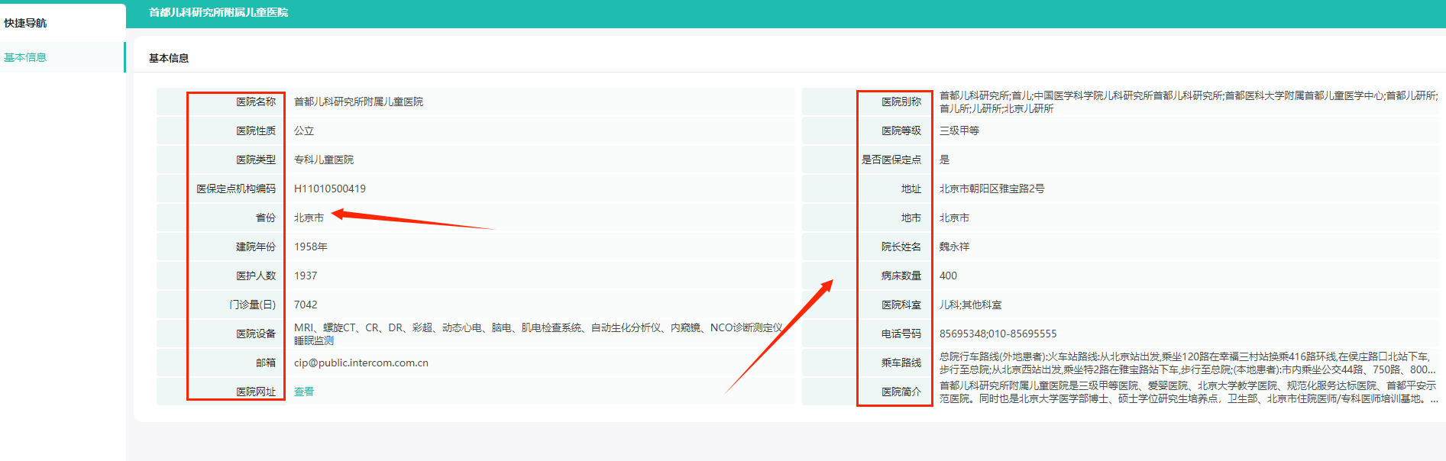Click the 快捷导航 sidebar heading

[x=25, y=23]
